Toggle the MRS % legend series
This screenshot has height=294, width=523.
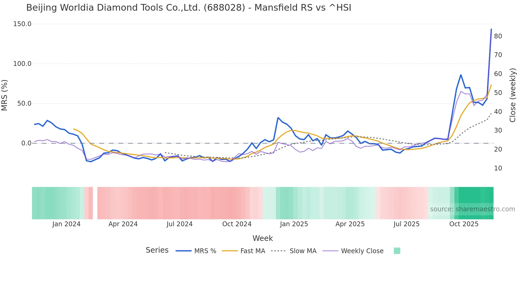coord(196,251)
